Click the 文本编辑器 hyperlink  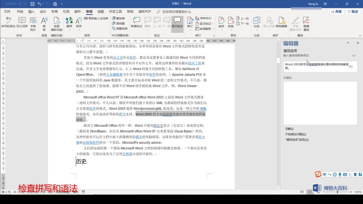click(x=114, y=75)
